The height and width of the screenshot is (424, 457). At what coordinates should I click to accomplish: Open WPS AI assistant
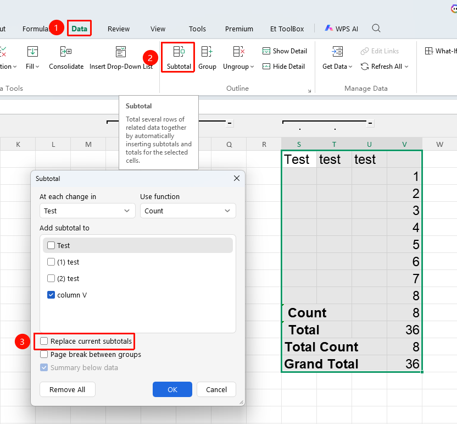341,29
